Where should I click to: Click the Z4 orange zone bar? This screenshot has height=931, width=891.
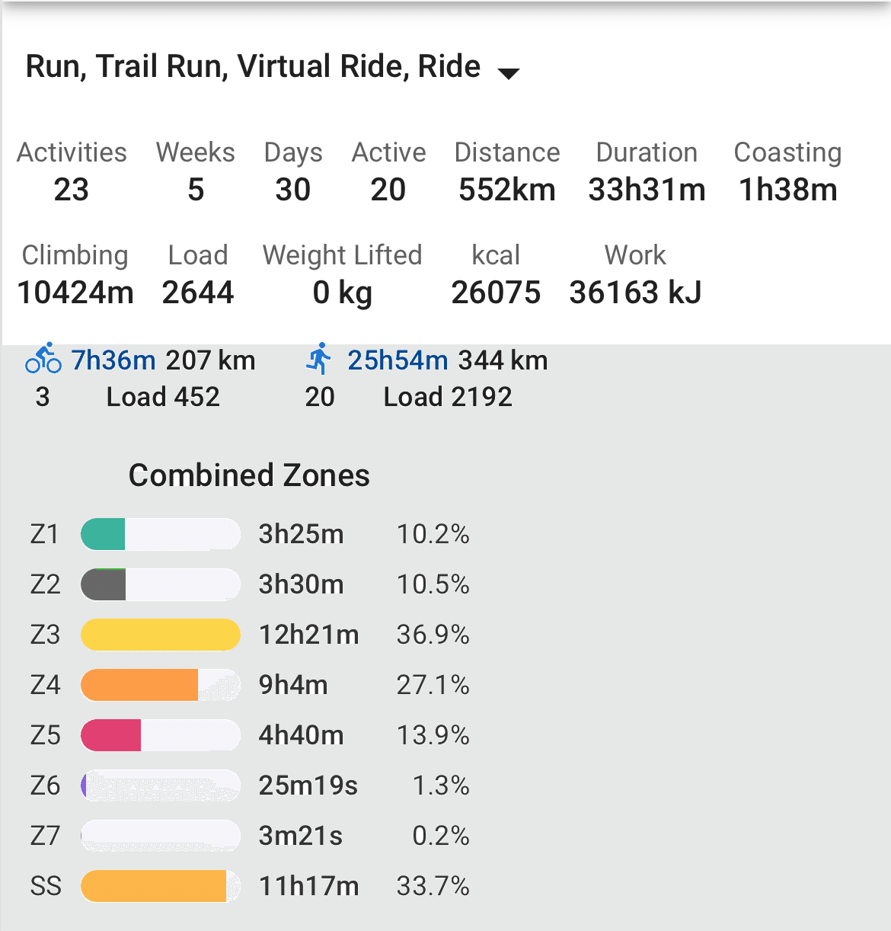160,685
